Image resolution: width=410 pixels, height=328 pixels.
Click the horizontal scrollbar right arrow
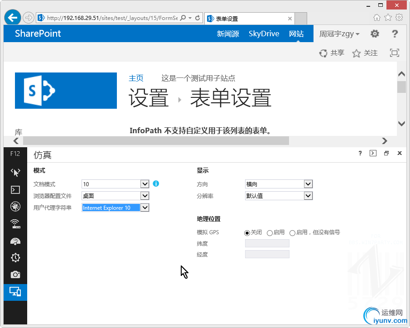click(x=384, y=141)
